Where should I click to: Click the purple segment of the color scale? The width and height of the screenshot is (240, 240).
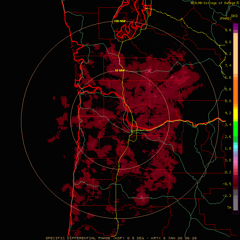[x=235, y=27]
